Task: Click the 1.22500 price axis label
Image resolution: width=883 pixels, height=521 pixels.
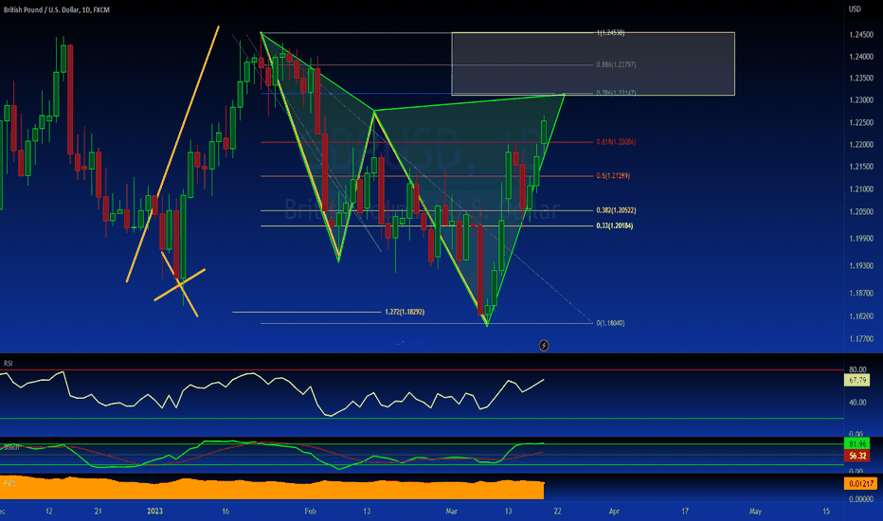Action: (861, 123)
